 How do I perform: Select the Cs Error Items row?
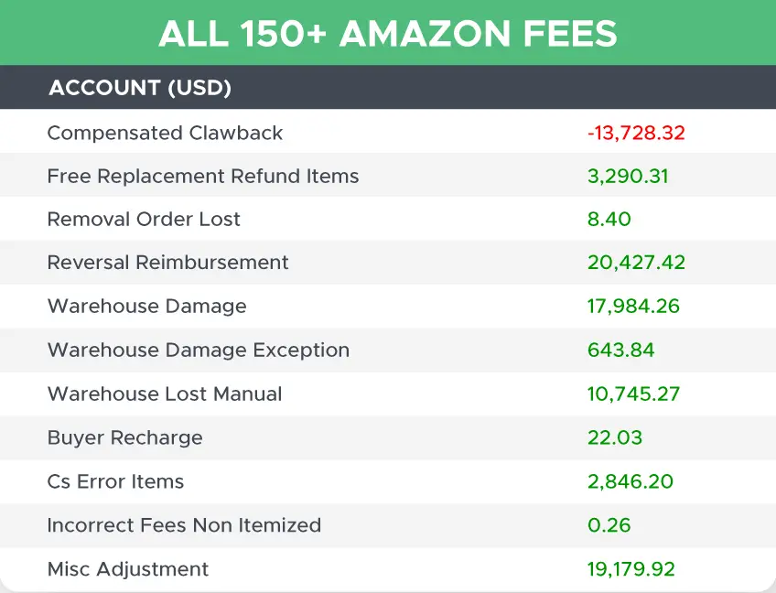click(x=115, y=481)
